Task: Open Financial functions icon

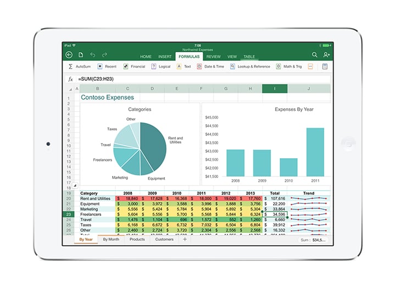Action: [126, 66]
